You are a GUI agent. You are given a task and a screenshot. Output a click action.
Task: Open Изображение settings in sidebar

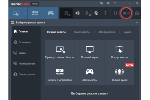(26, 63)
